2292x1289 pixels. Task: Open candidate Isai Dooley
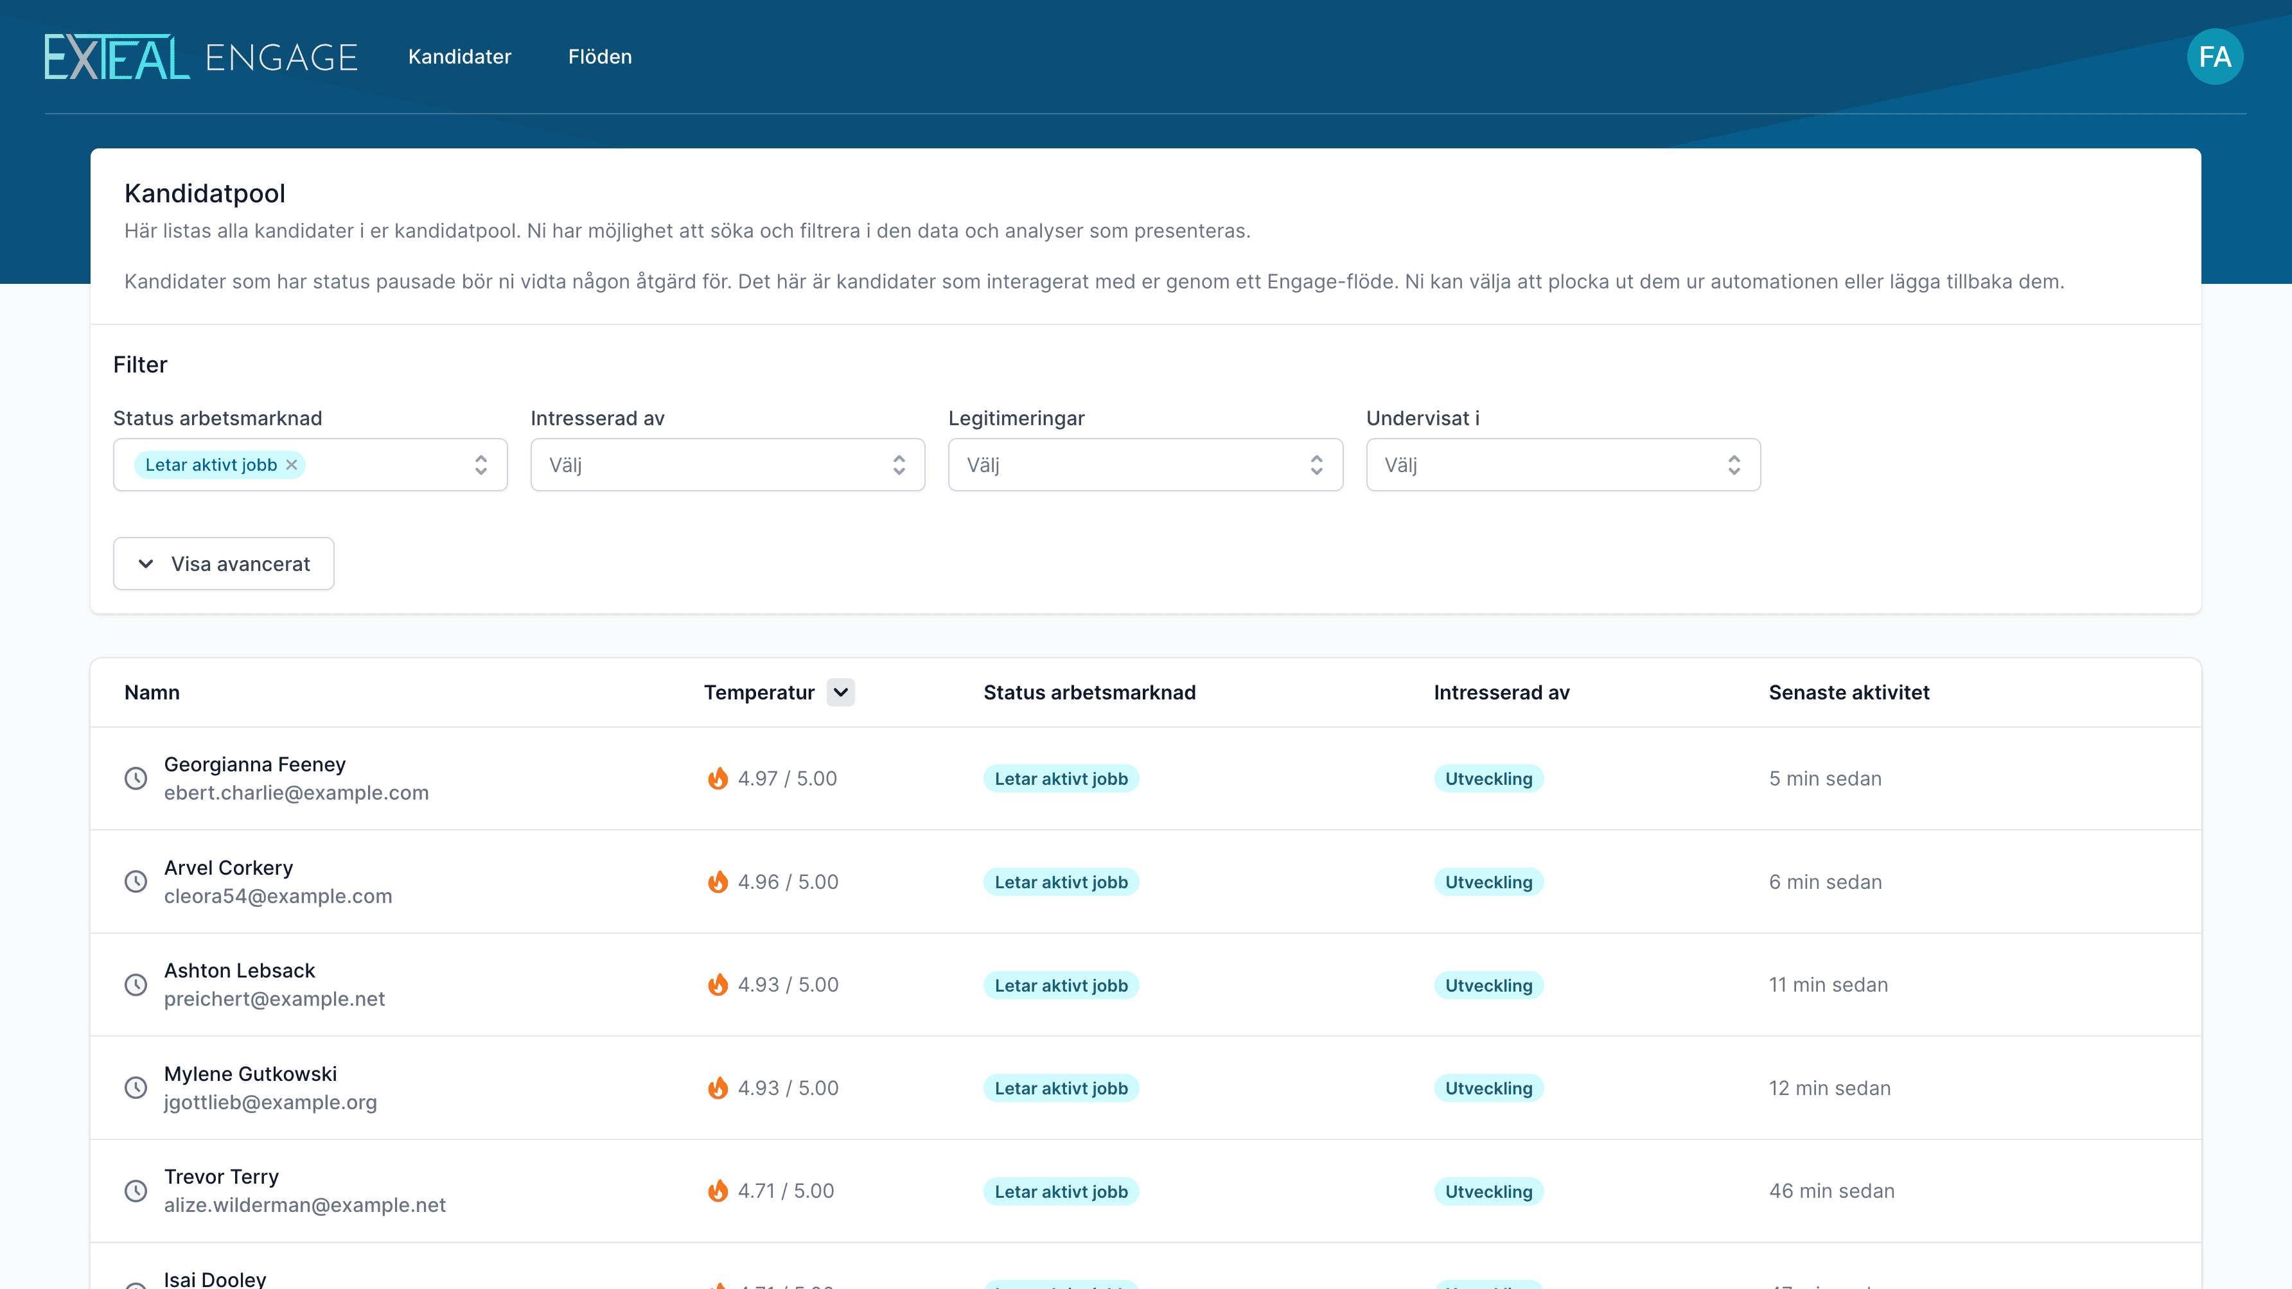[215, 1278]
